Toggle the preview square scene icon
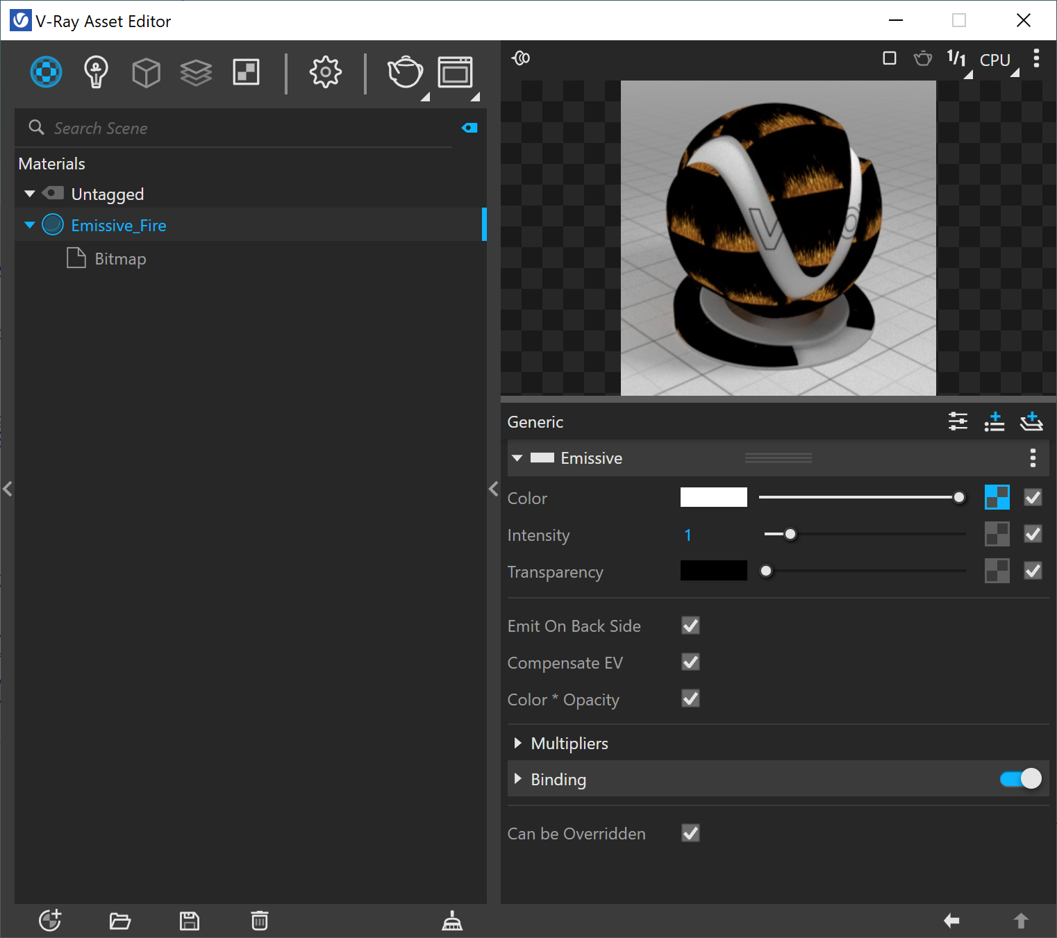Image resolution: width=1057 pixels, height=938 pixels. click(889, 58)
